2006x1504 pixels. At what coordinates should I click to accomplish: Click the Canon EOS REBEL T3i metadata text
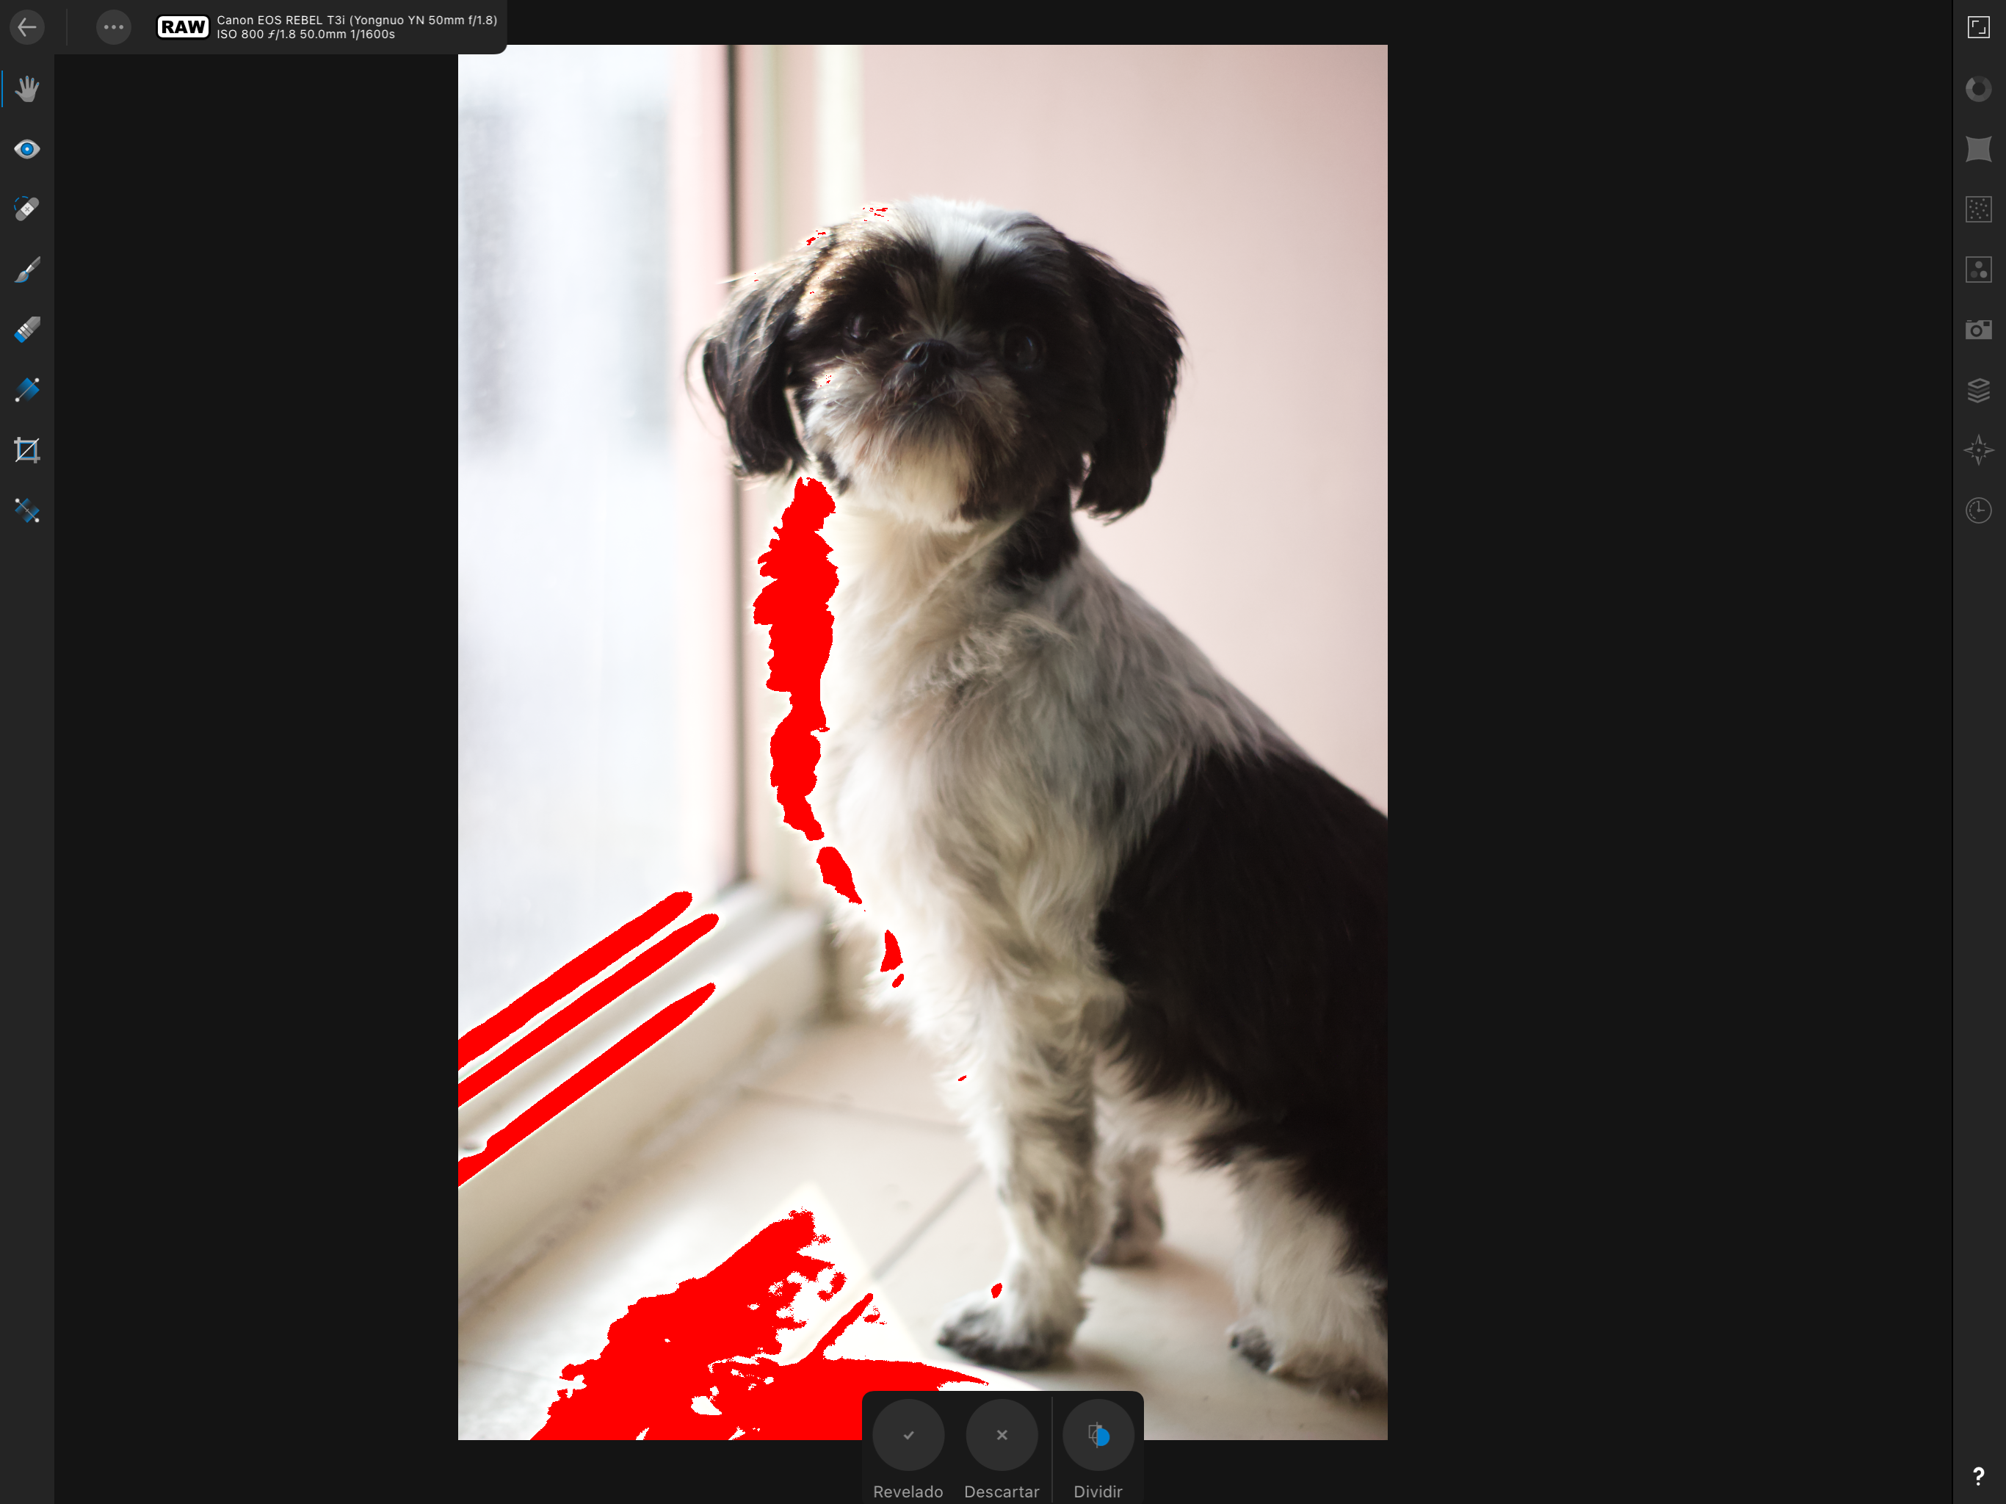(x=358, y=20)
